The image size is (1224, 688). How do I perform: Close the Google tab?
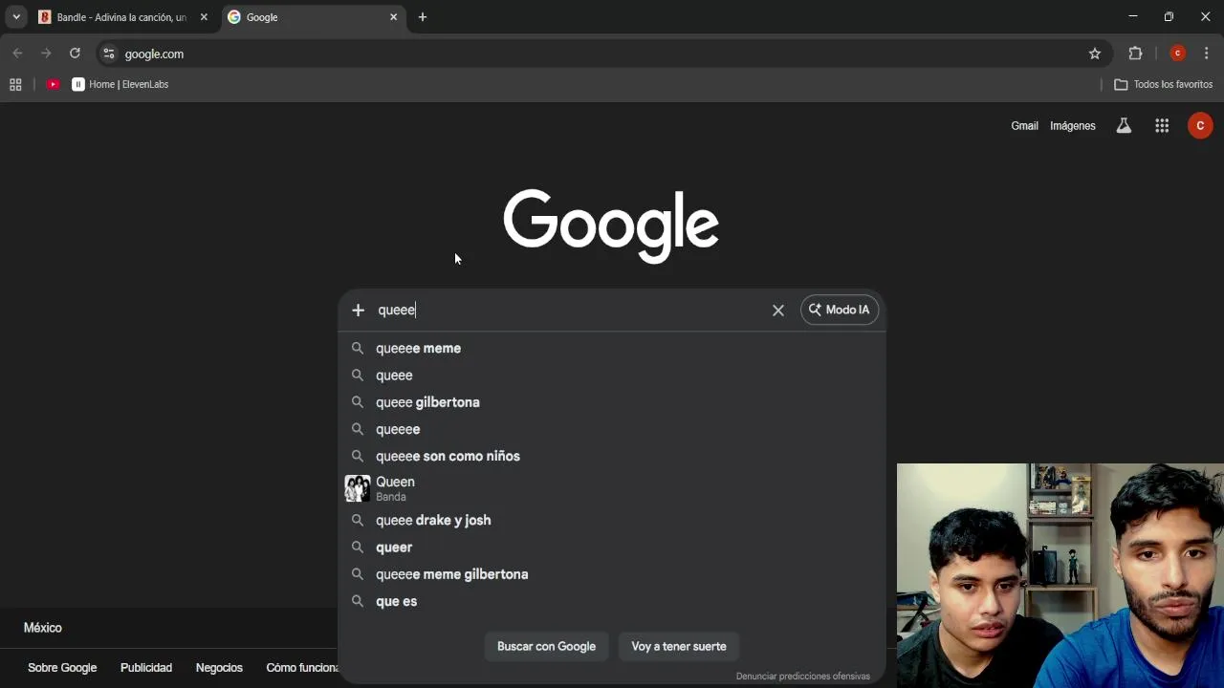393,17
